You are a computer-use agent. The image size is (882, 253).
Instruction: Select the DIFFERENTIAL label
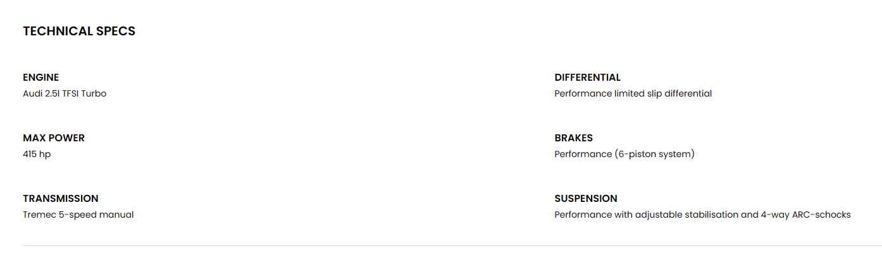point(588,78)
